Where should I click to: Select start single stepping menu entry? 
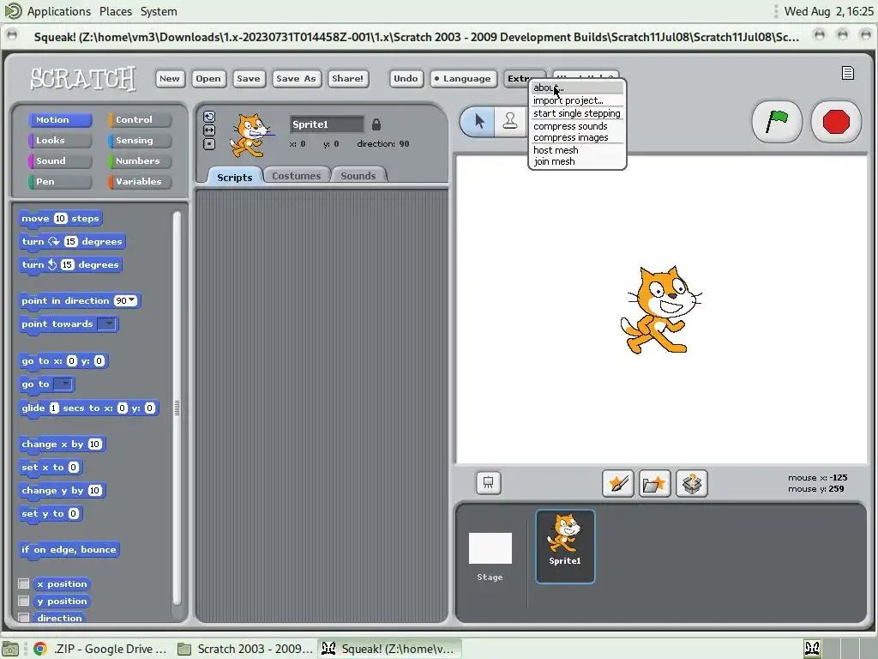(x=577, y=113)
